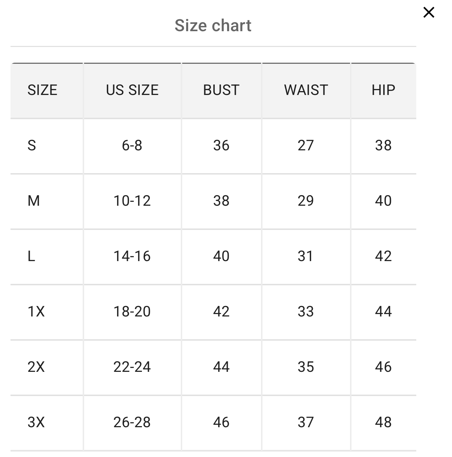Select the 2X size row label

click(x=36, y=367)
